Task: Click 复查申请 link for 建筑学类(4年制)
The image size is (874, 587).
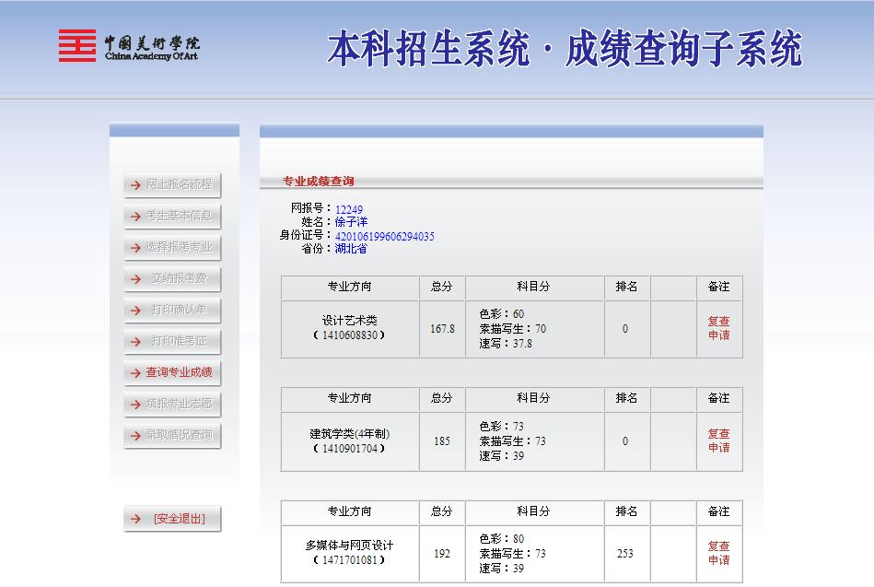Action: click(x=719, y=440)
